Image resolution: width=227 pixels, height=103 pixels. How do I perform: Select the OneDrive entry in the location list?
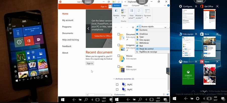[x=144, y=34]
